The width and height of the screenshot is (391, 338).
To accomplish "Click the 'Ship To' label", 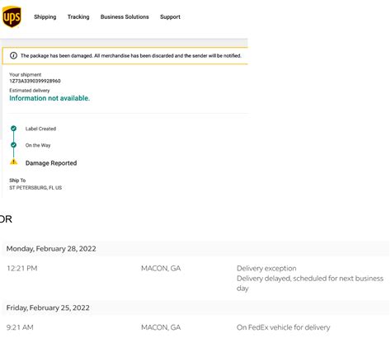I will coord(17,181).
